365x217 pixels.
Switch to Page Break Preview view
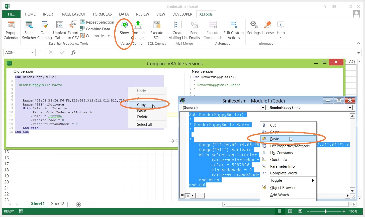point(300,211)
